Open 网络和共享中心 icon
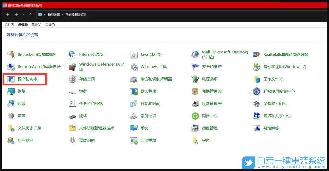The width and height of the screenshot is (329, 171). click(257, 116)
